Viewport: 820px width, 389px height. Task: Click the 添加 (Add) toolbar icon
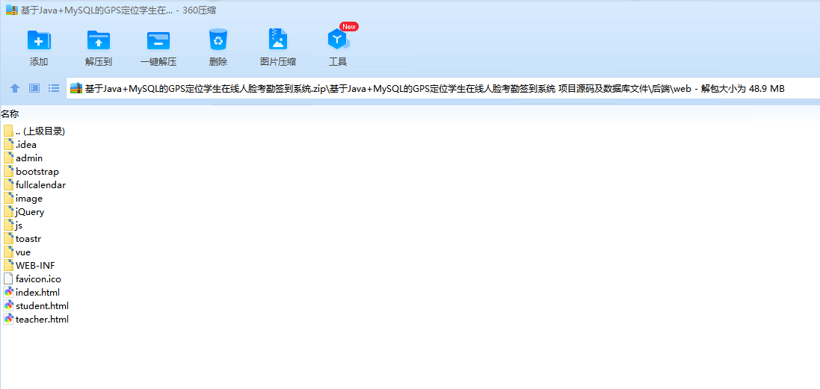pos(39,40)
